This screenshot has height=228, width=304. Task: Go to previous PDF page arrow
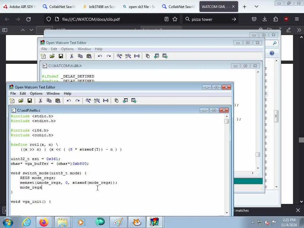[23, 30]
